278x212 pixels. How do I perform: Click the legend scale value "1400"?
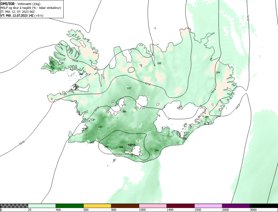pyautogui.click(x=170, y=210)
